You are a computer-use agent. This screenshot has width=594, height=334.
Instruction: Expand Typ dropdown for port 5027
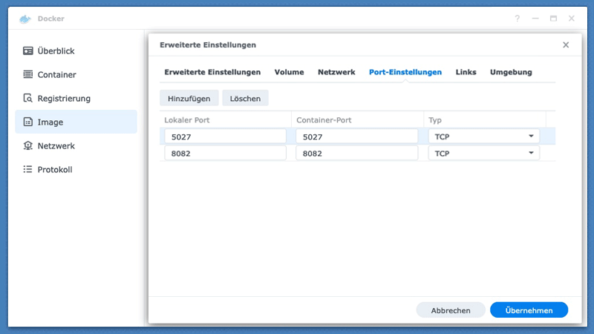[x=531, y=137]
